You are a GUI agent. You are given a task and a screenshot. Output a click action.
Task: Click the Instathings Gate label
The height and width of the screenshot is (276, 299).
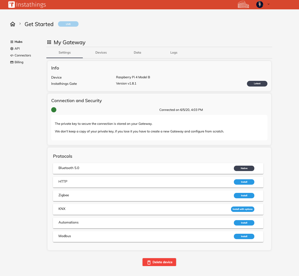[64, 84]
